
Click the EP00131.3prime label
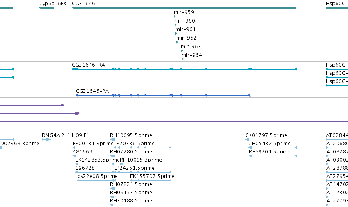coord(93,144)
